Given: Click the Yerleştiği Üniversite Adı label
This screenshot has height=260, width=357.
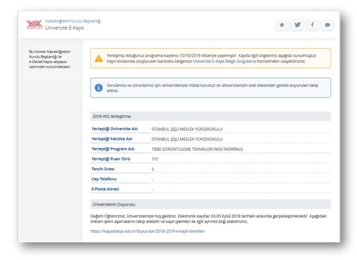Looking at the screenshot, I should 114,129.
